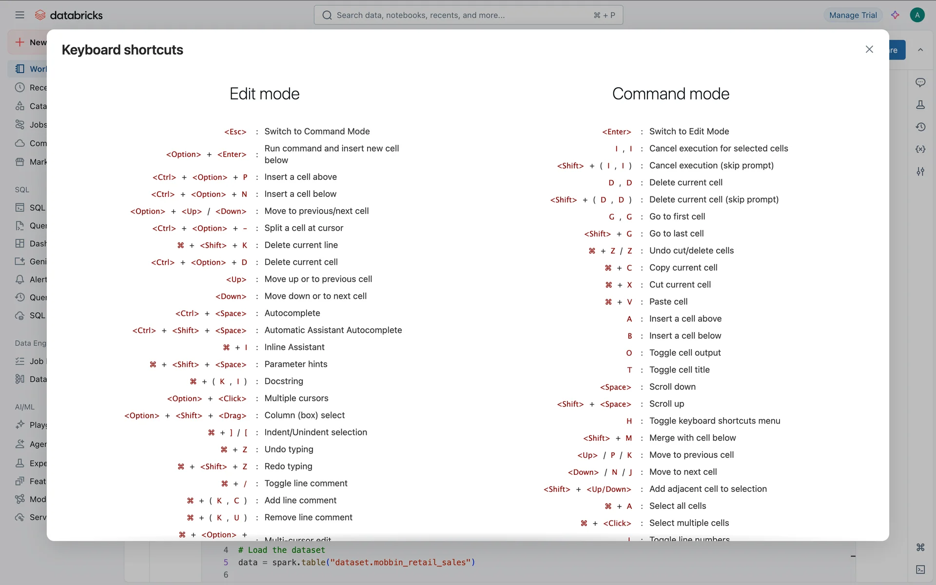936x585 pixels.
Task: Collapse the code cell minimize line
Action: (x=853, y=556)
